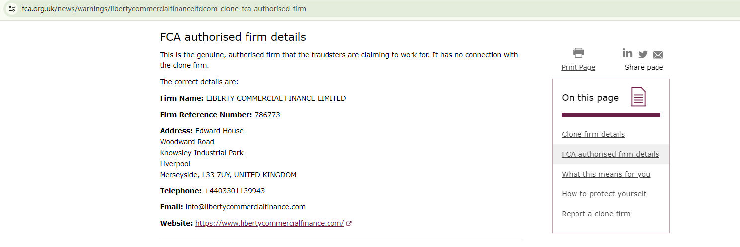The width and height of the screenshot is (740, 247).
Task: Open the Print Page link
Action: (578, 67)
